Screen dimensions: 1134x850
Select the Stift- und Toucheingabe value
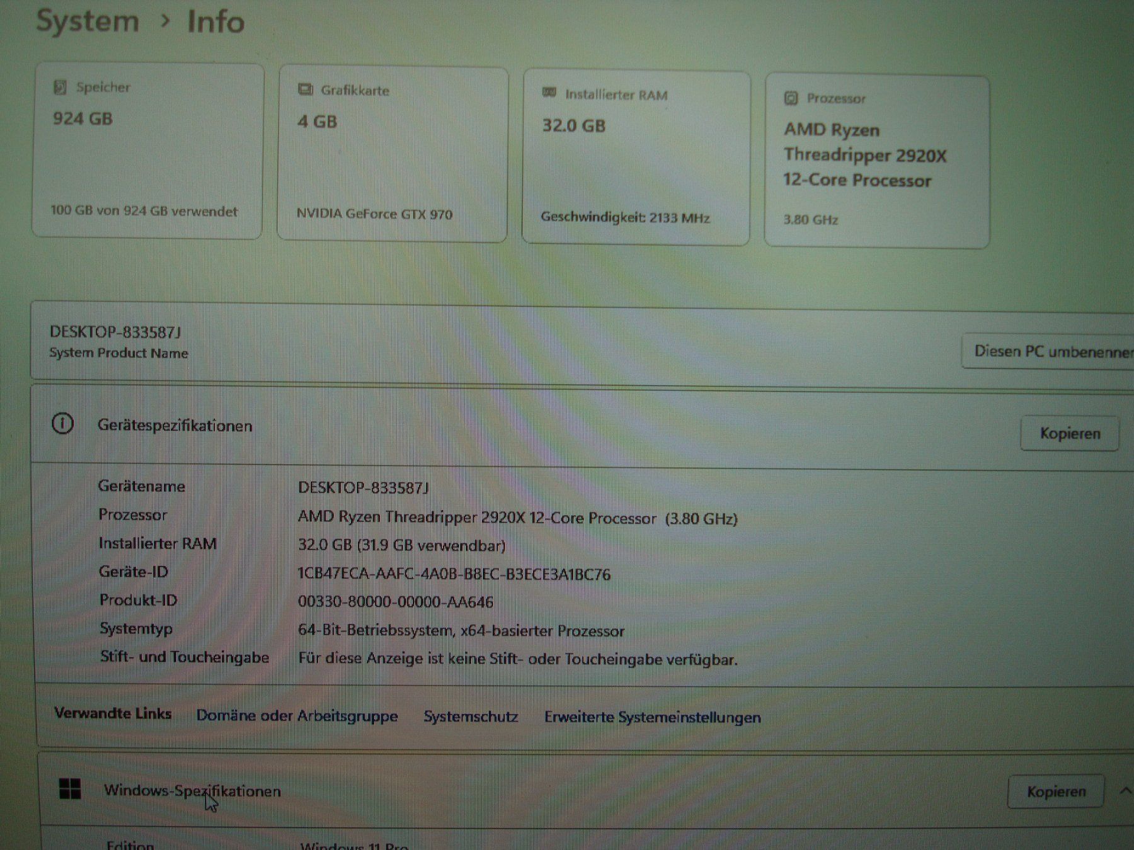[517, 659]
